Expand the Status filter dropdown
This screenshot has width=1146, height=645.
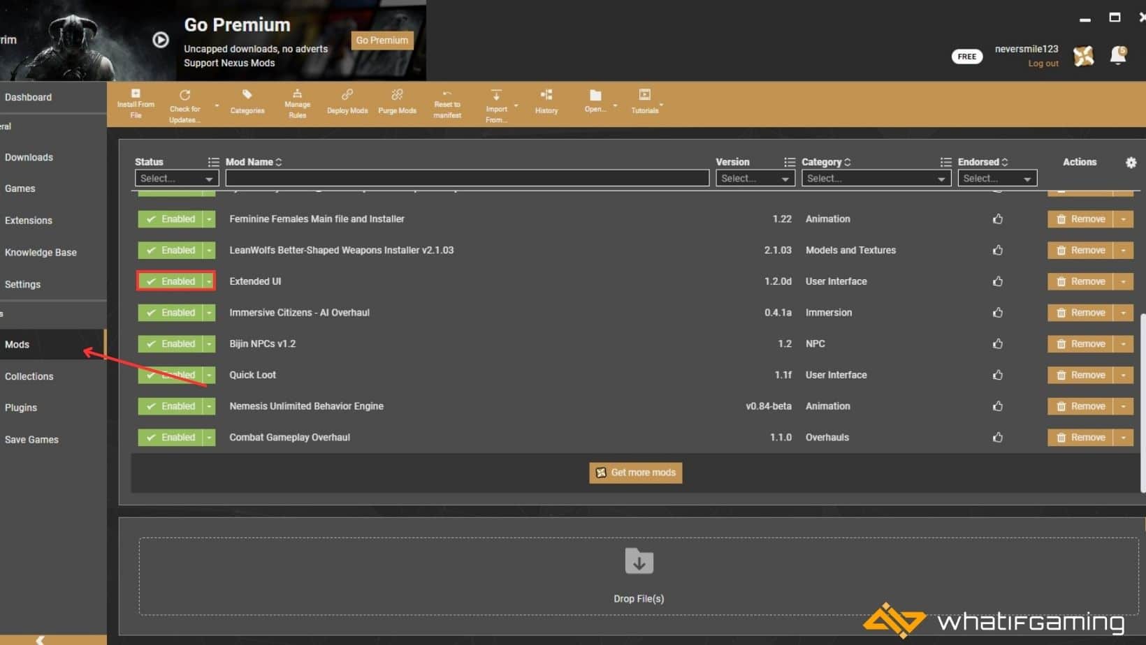click(176, 179)
